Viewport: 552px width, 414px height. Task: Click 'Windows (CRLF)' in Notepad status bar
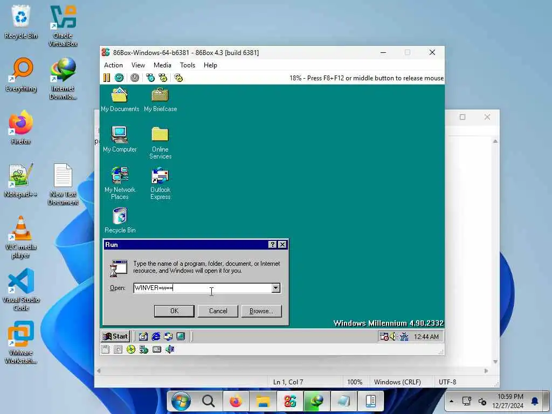397,382
